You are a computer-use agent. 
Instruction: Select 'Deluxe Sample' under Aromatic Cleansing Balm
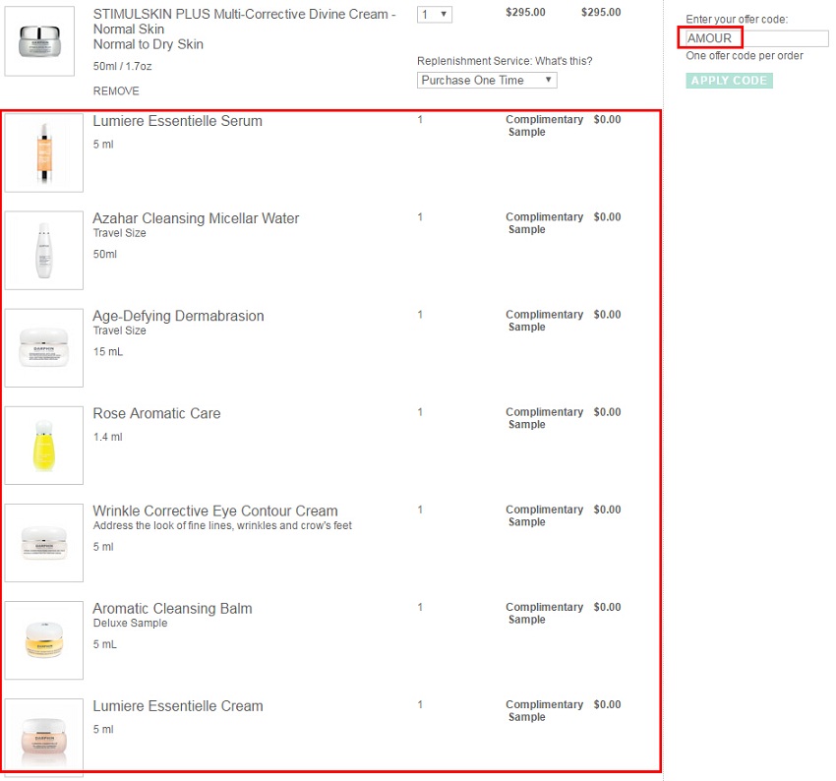pos(130,624)
